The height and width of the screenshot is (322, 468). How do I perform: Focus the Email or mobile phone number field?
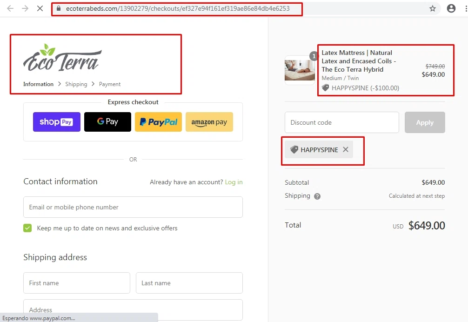133,207
